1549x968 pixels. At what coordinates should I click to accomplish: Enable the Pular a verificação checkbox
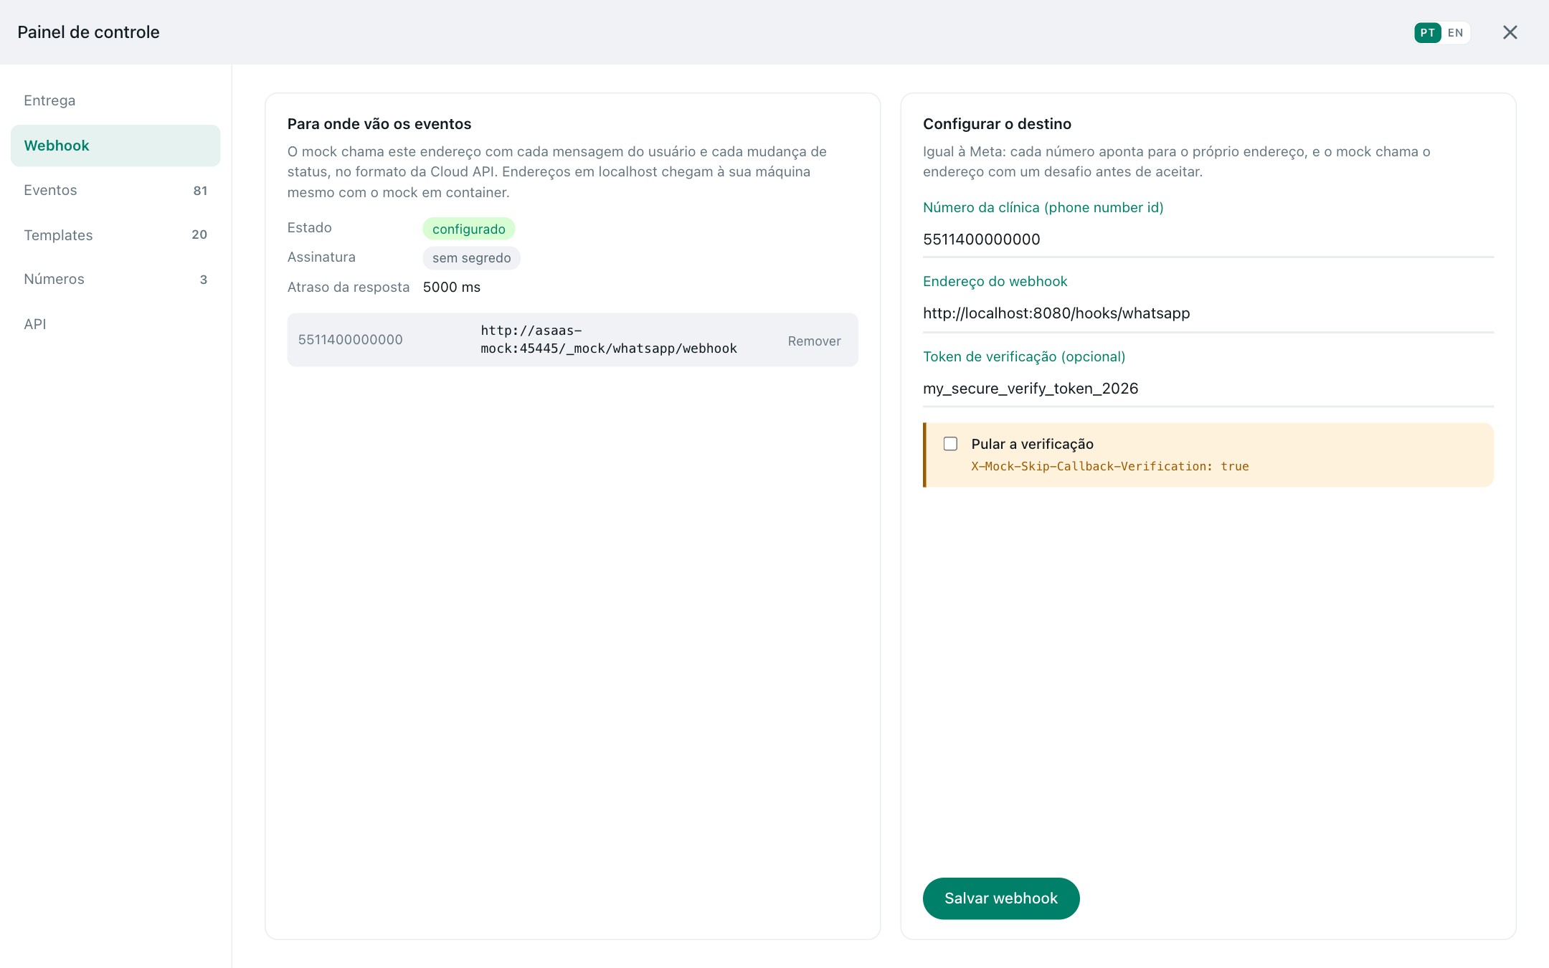[950, 444]
